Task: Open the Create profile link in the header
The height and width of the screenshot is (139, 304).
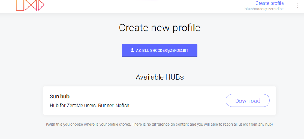Action: [x=269, y=3]
